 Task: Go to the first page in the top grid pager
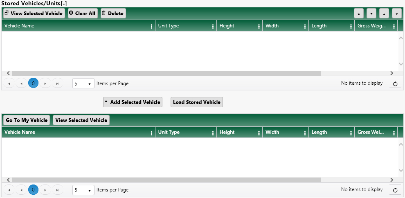click(x=9, y=83)
